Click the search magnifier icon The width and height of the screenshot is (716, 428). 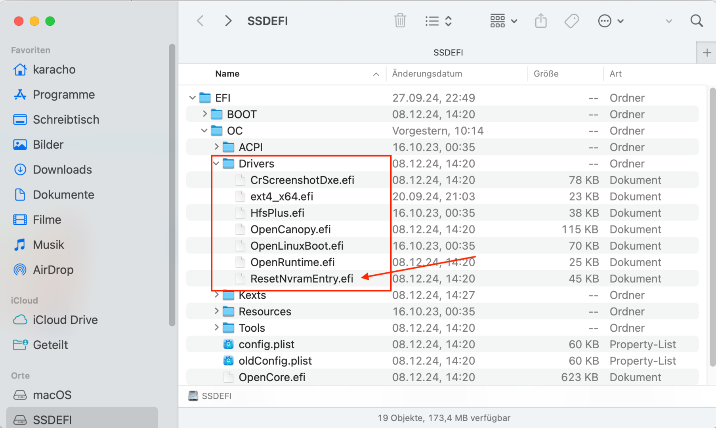click(697, 21)
